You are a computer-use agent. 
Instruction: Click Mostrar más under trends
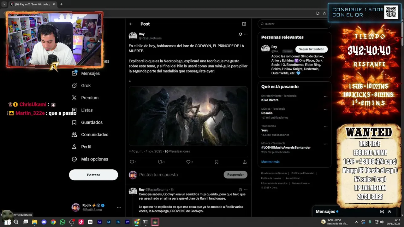(270, 162)
